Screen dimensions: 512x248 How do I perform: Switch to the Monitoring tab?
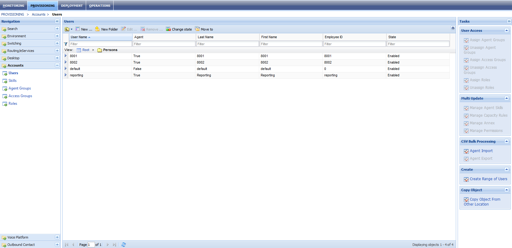click(x=13, y=5)
